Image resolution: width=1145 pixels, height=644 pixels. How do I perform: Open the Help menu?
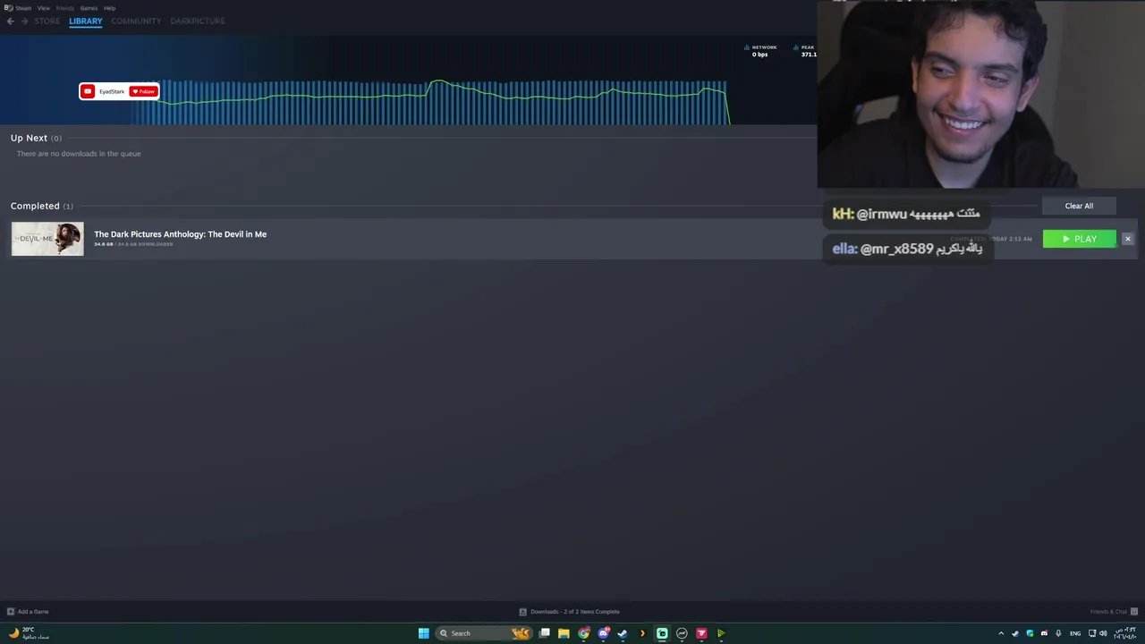(109, 8)
